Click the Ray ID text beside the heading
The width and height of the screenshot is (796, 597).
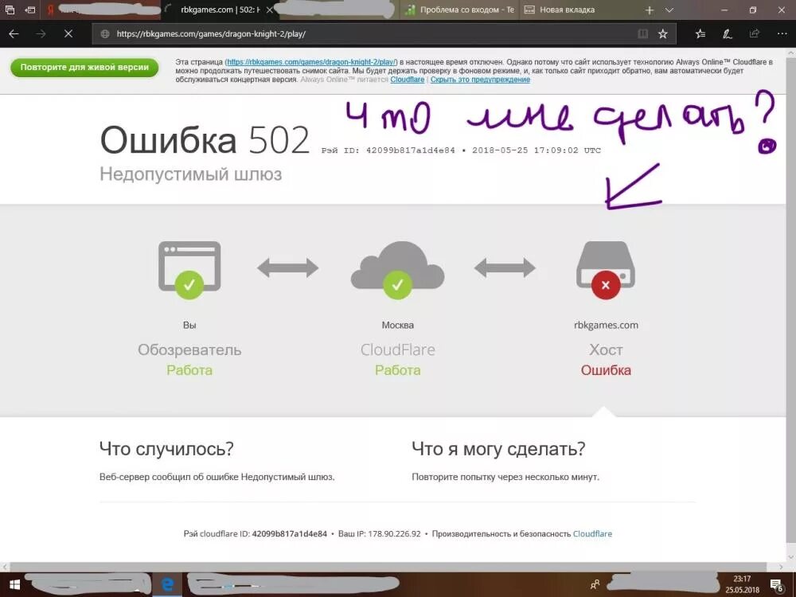click(x=461, y=150)
